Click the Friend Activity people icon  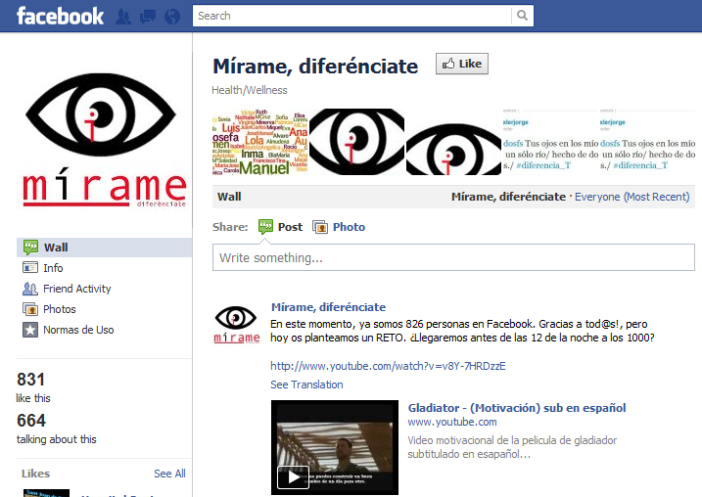tap(30, 289)
